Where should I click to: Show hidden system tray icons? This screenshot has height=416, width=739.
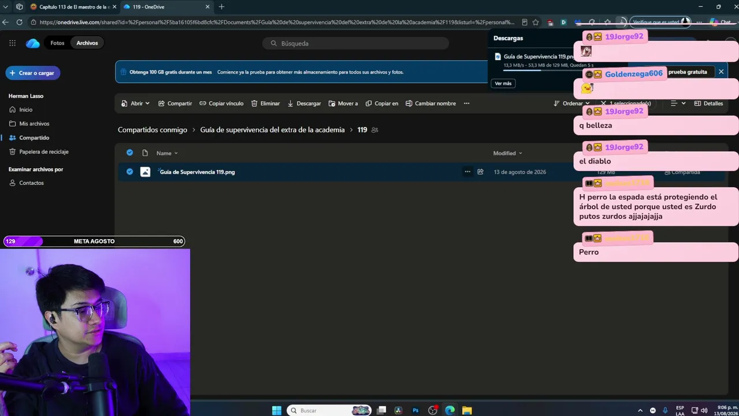pos(640,410)
